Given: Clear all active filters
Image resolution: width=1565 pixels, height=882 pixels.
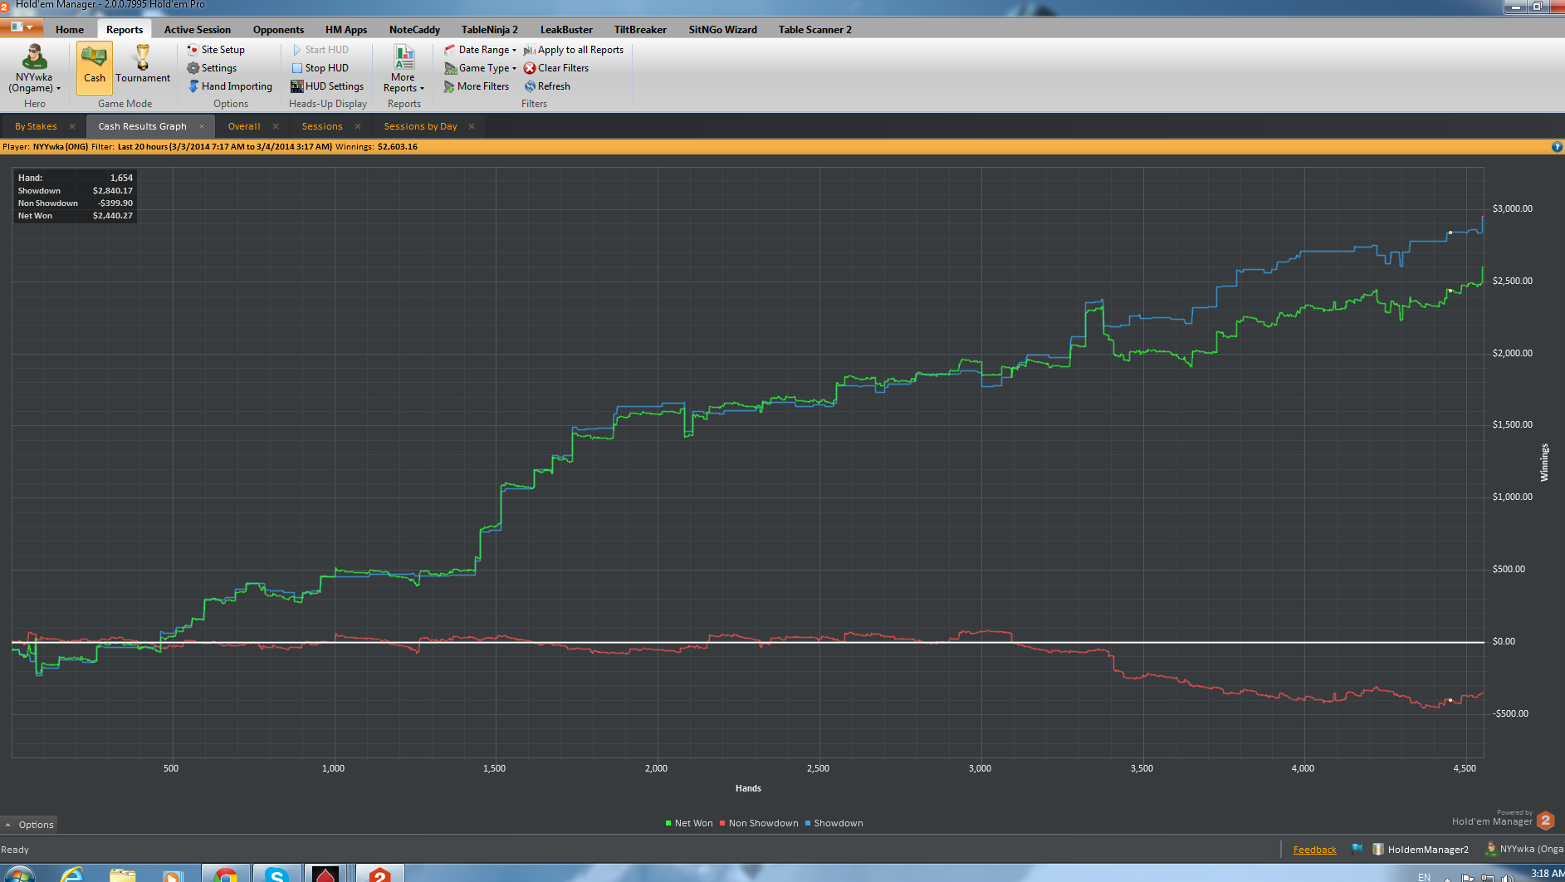Looking at the screenshot, I should pyautogui.click(x=556, y=68).
